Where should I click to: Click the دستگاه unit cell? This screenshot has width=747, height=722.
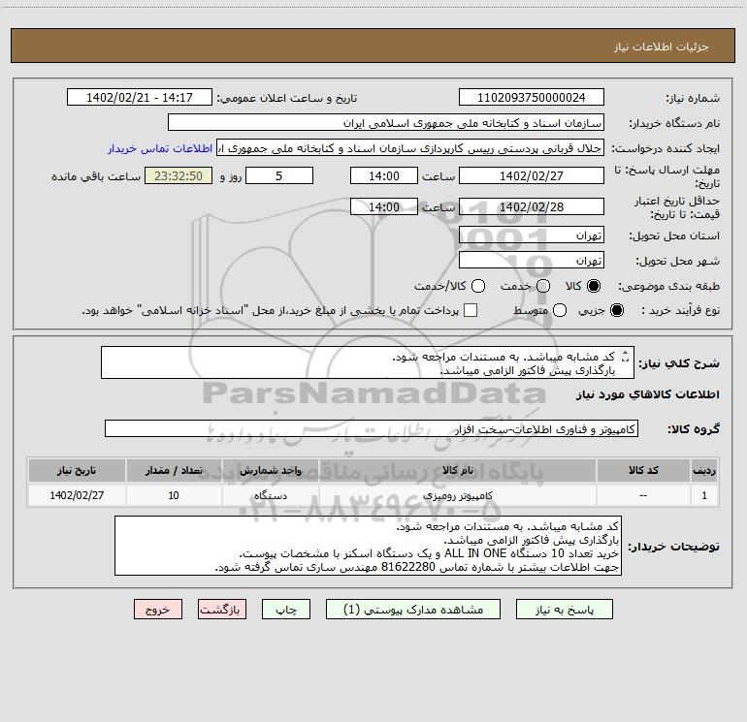coord(270,495)
